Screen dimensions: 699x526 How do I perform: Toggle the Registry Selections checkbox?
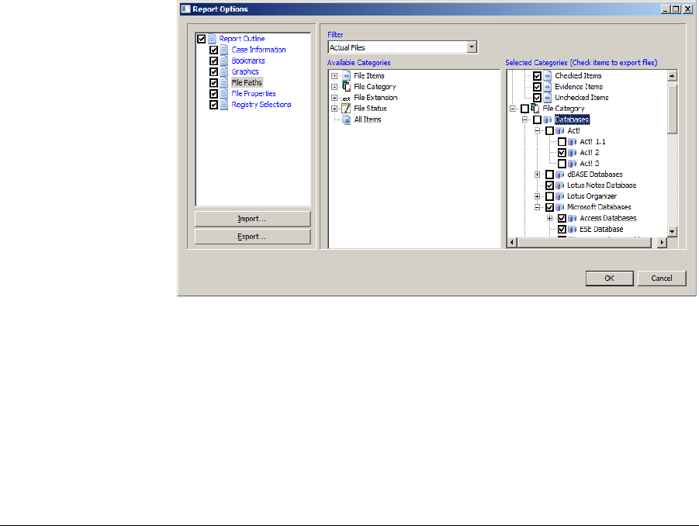(213, 104)
